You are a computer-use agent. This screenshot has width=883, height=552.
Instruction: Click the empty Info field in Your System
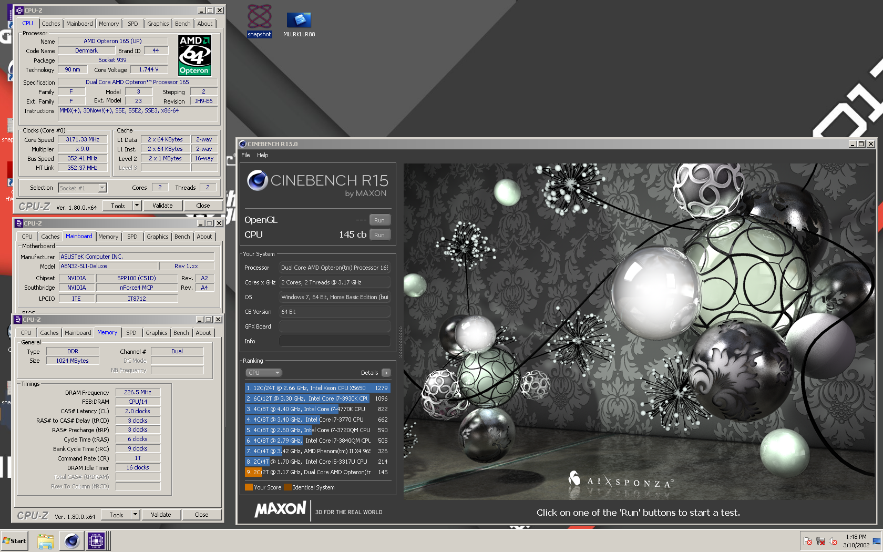tap(334, 341)
